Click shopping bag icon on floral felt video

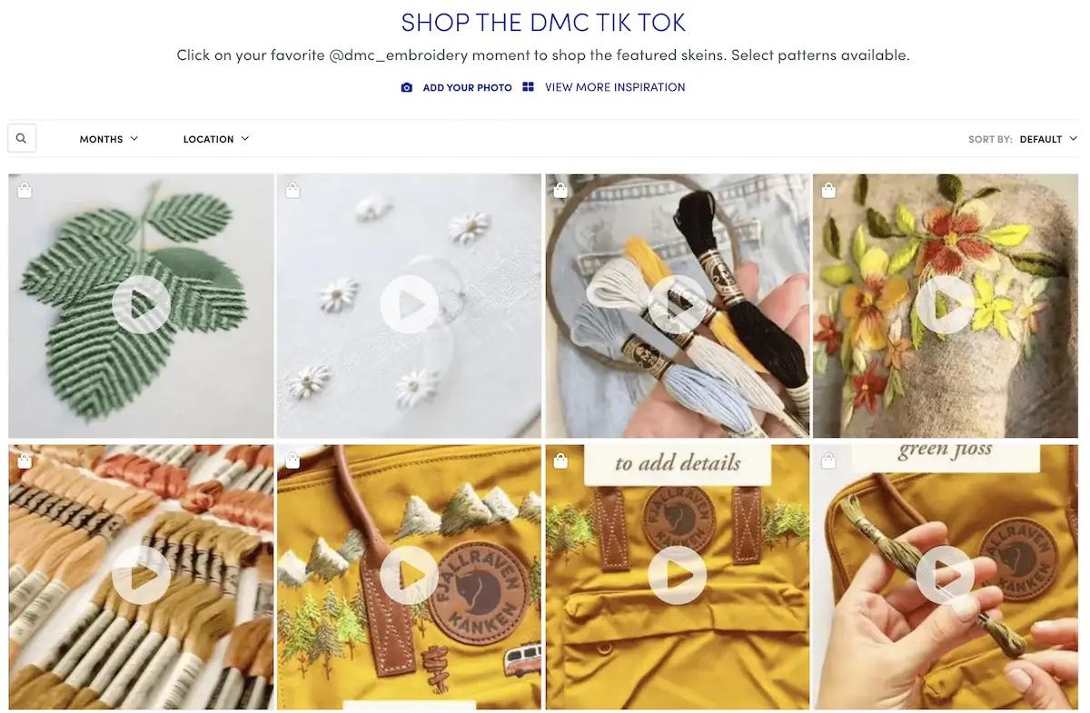click(x=828, y=191)
